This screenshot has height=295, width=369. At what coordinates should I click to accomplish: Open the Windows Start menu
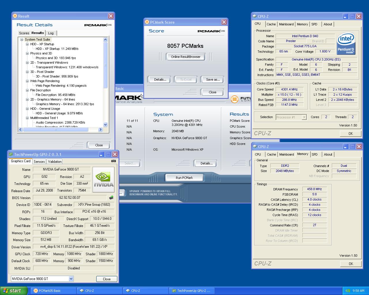click(14, 291)
